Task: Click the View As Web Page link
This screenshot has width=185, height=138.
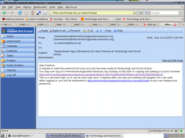Action: (172, 60)
